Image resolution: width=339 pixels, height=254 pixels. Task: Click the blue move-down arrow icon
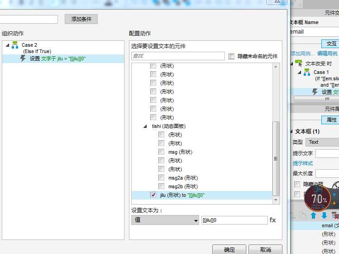click(x=324, y=215)
